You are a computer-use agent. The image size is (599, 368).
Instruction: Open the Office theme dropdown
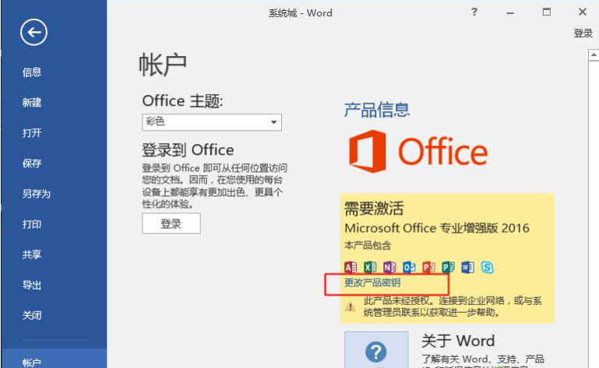point(273,123)
